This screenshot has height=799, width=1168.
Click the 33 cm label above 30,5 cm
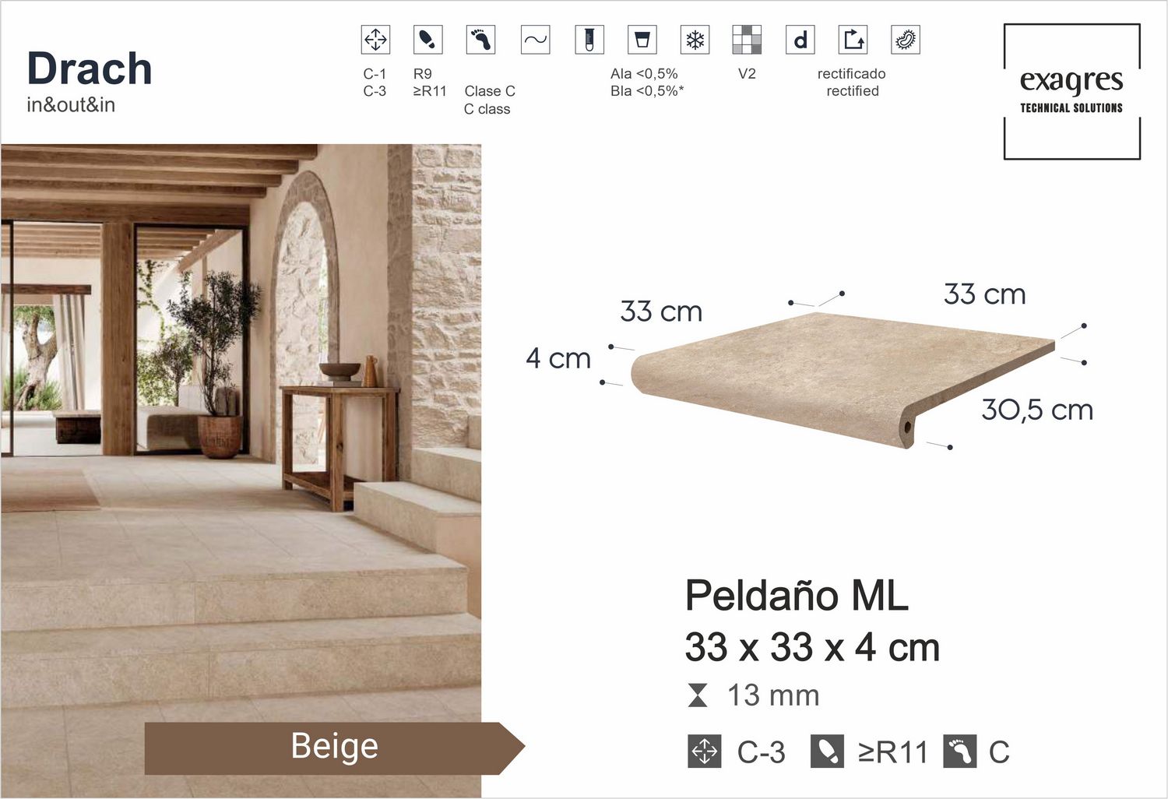click(984, 294)
